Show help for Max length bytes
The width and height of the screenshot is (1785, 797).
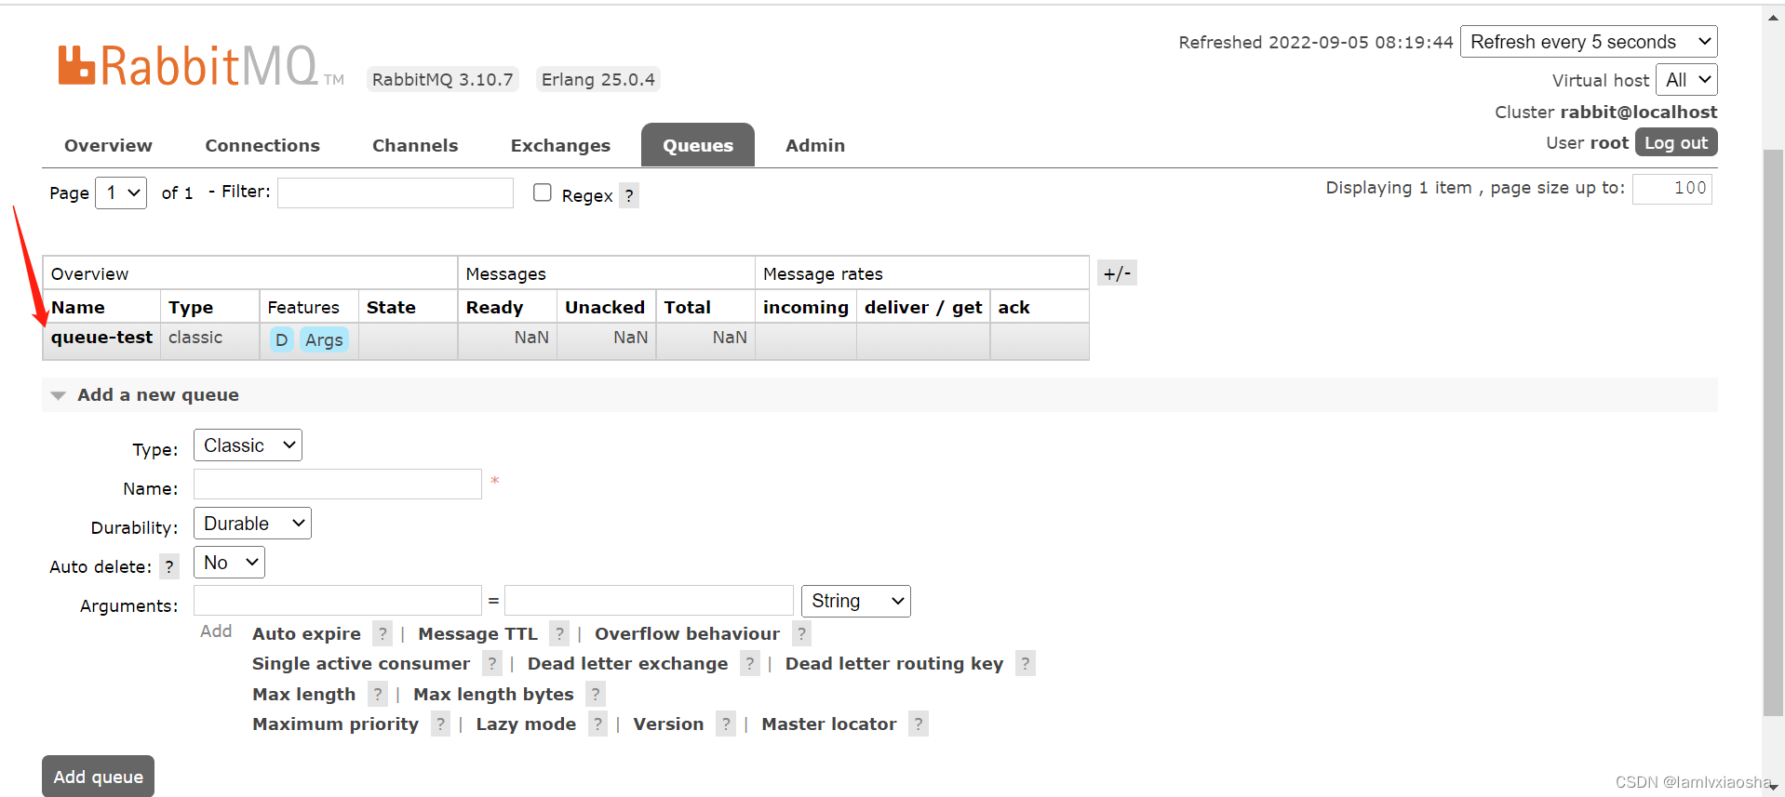(x=596, y=694)
